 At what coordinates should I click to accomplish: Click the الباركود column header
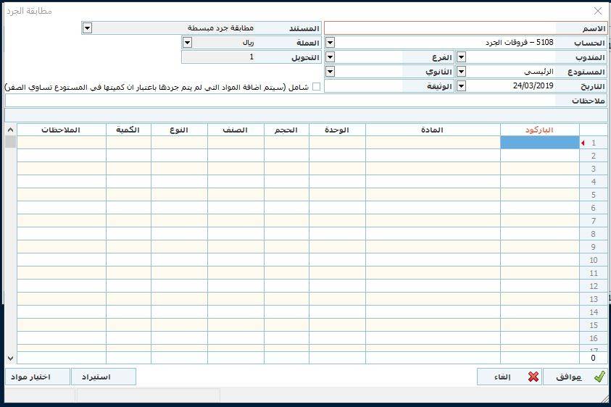(x=540, y=130)
